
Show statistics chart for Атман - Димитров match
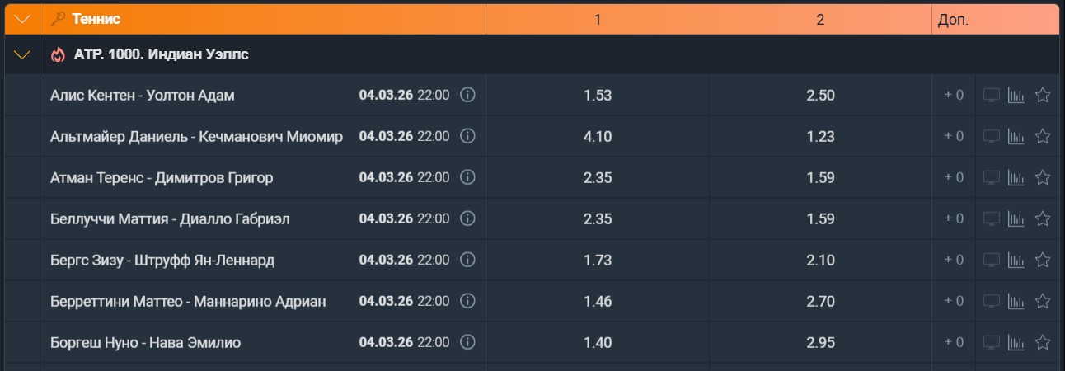click(x=1016, y=177)
